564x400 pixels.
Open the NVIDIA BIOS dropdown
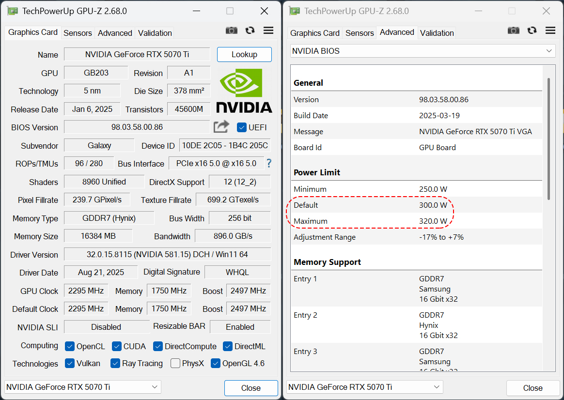[x=423, y=51]
